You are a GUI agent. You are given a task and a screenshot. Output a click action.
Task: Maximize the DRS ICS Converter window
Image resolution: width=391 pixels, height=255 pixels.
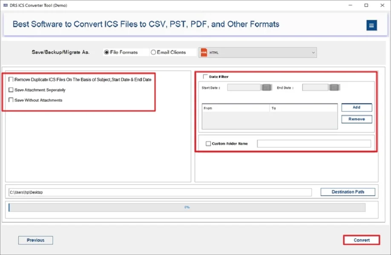point(366,5)
